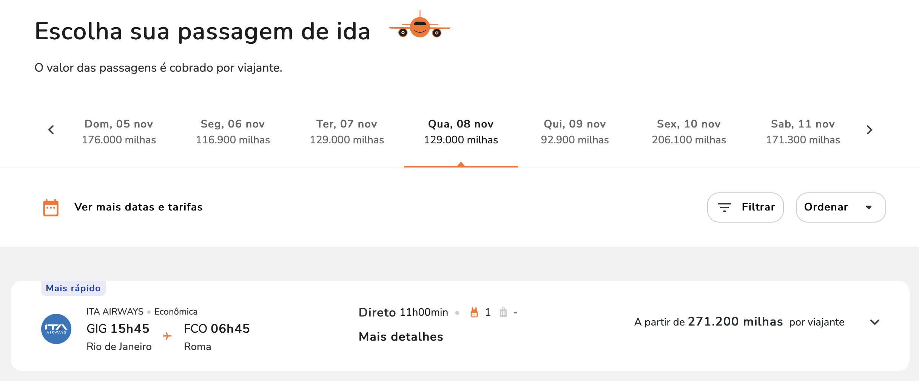919x381 pixels.
Task: Go to previous dates with left arrow
Action: (x=51, y=130)
